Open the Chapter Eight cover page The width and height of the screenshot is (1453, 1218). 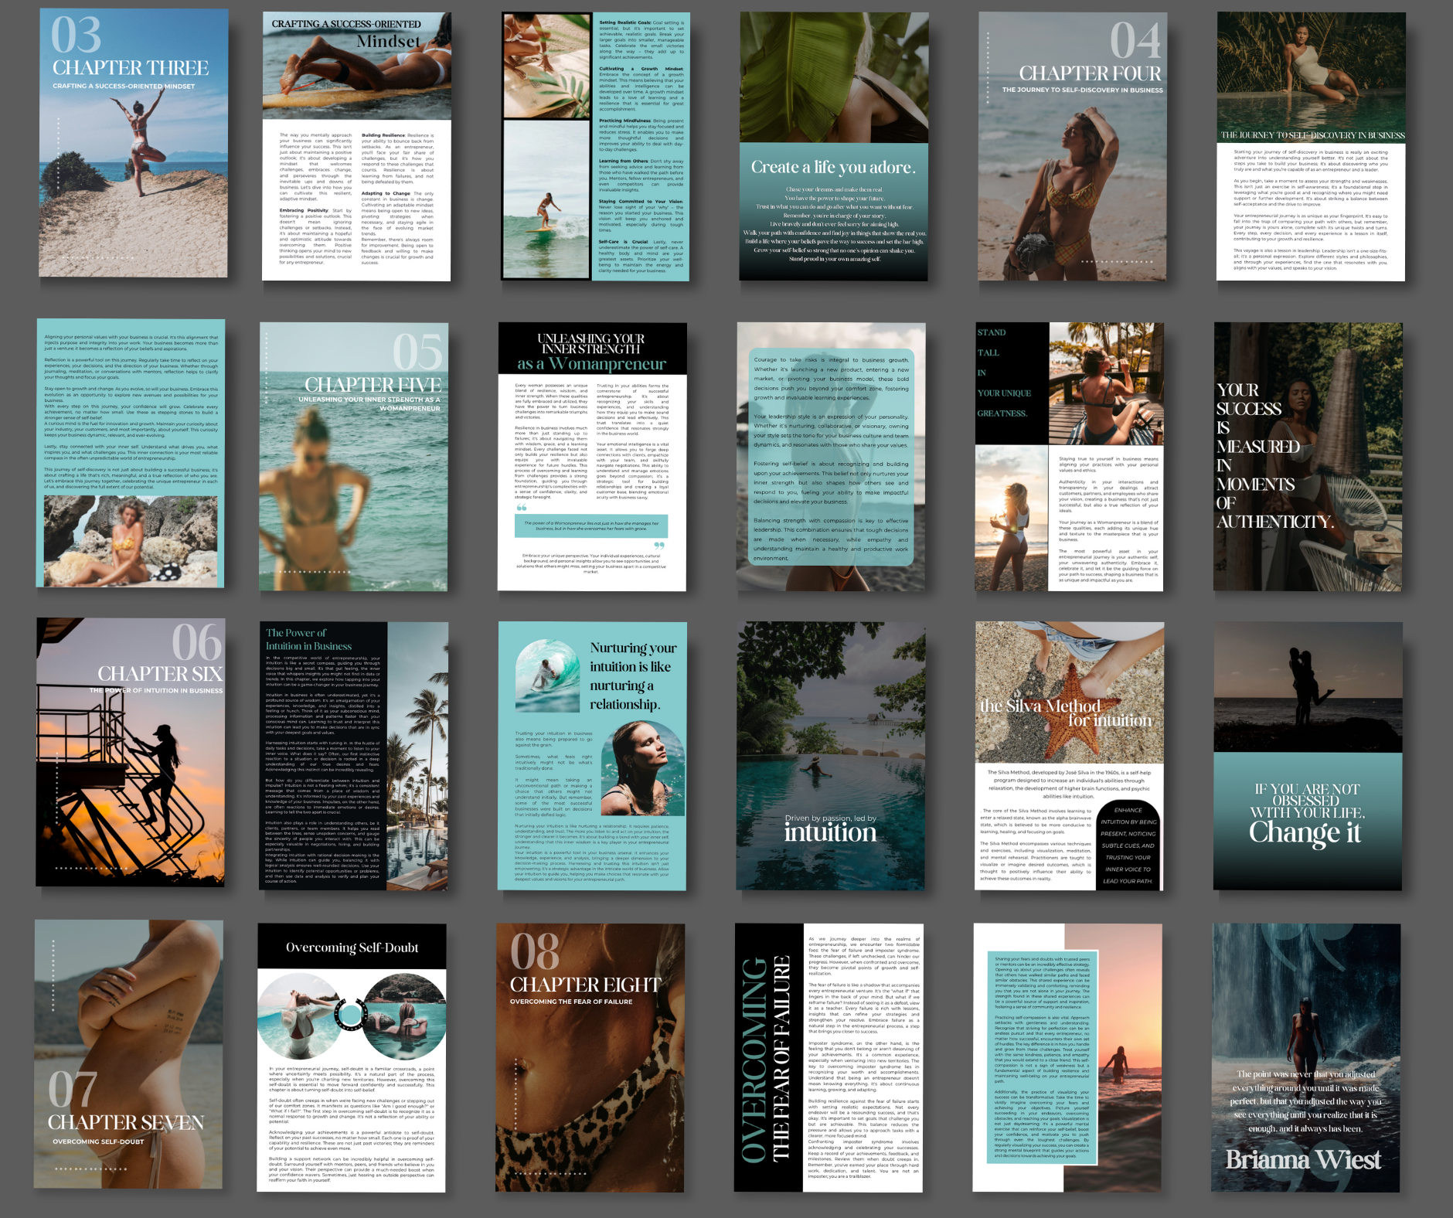[x=590, y=1057]
